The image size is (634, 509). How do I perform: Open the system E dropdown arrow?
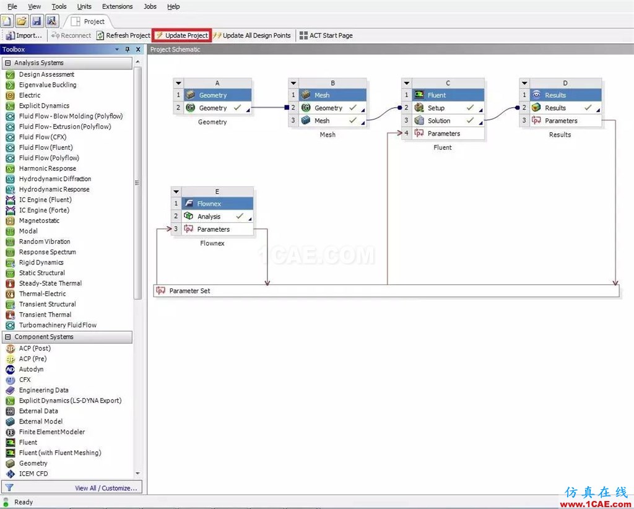[x=176, y=191]
